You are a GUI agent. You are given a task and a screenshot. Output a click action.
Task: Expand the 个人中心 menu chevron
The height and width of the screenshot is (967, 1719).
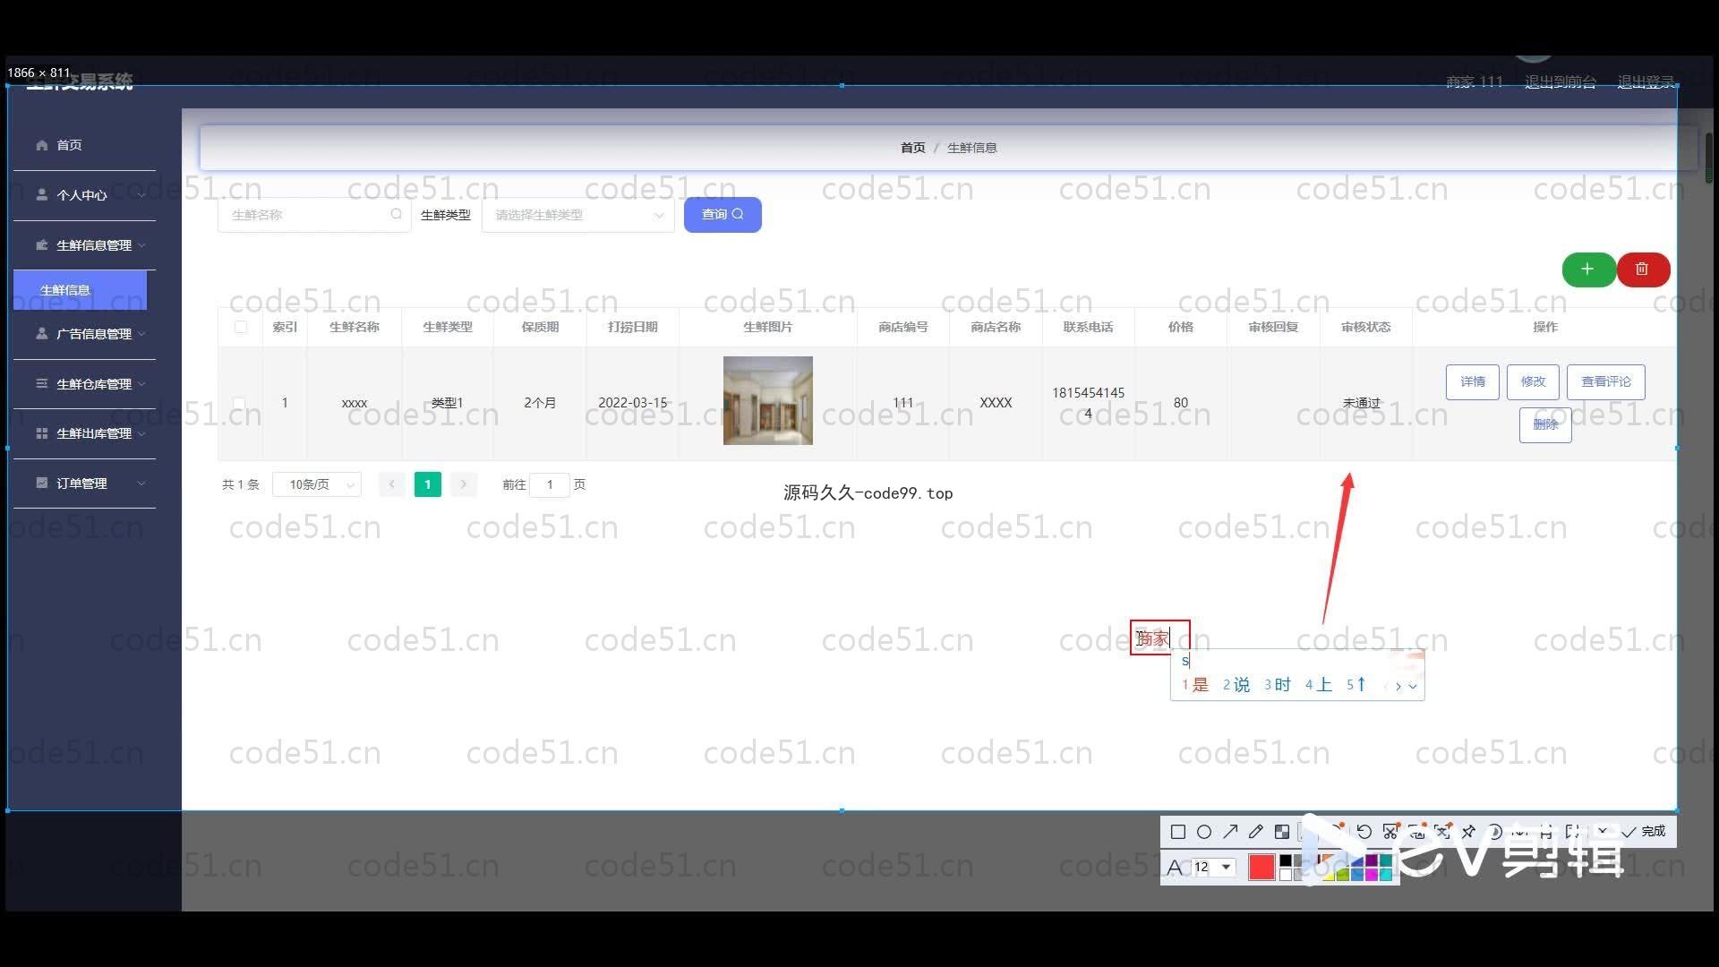[141, 195]
